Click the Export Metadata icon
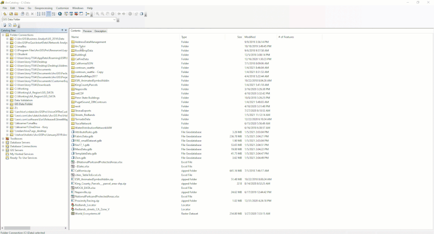This screenshot has width=434, height=234. coord(10,25)
